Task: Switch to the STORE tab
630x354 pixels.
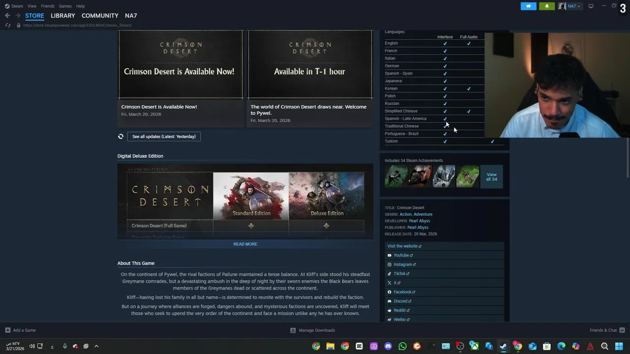Action: pos(34,16)
